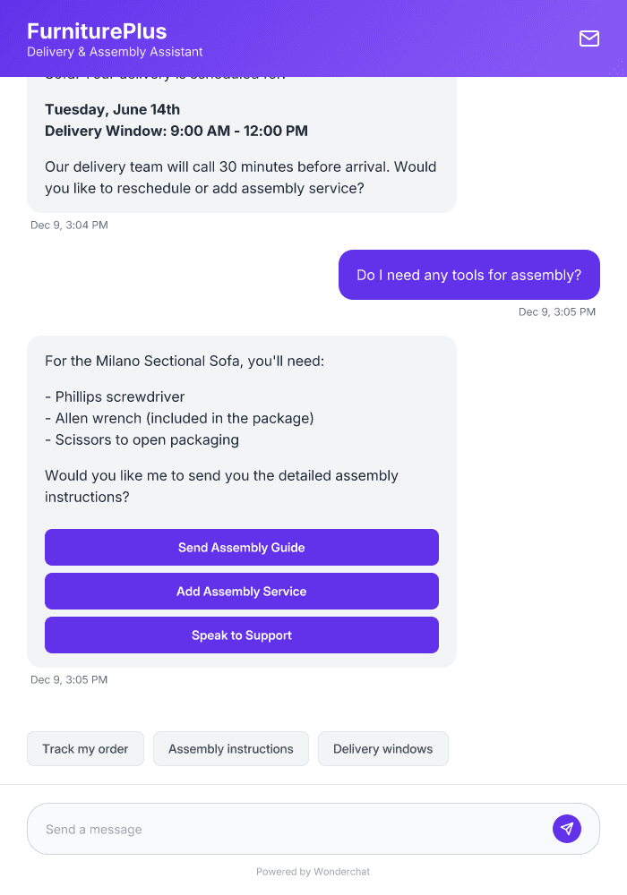Click the Dec 9, 3:05 PM timestamp under question

[x=556, y=311]
